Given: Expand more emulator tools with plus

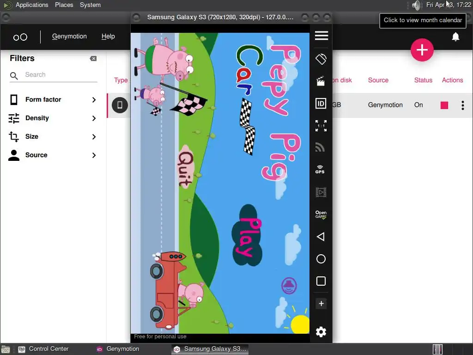Looking at the screenshot, I should pyautogui.click(x=321, y=303).
